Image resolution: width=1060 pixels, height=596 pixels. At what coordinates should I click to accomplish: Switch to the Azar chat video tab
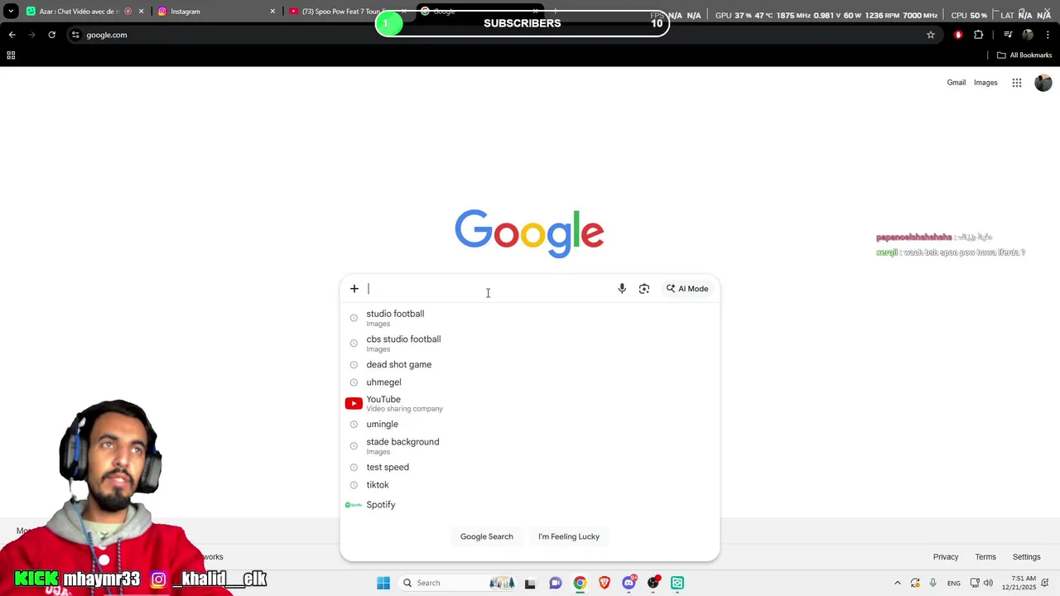click(83, 12)
